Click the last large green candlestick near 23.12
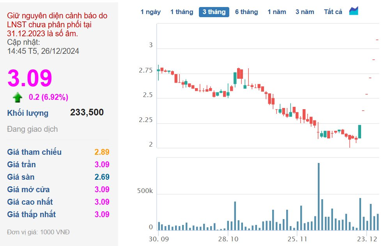The height and width of the screenshot is (246, 388). click(360, 132)
